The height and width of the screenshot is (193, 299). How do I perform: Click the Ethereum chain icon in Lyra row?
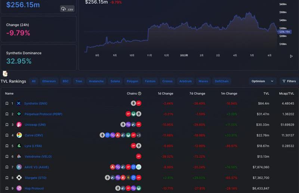(x=139, y=145)
